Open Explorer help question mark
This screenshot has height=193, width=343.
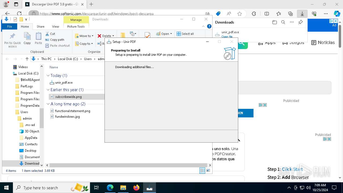click(x=209, y=26)
